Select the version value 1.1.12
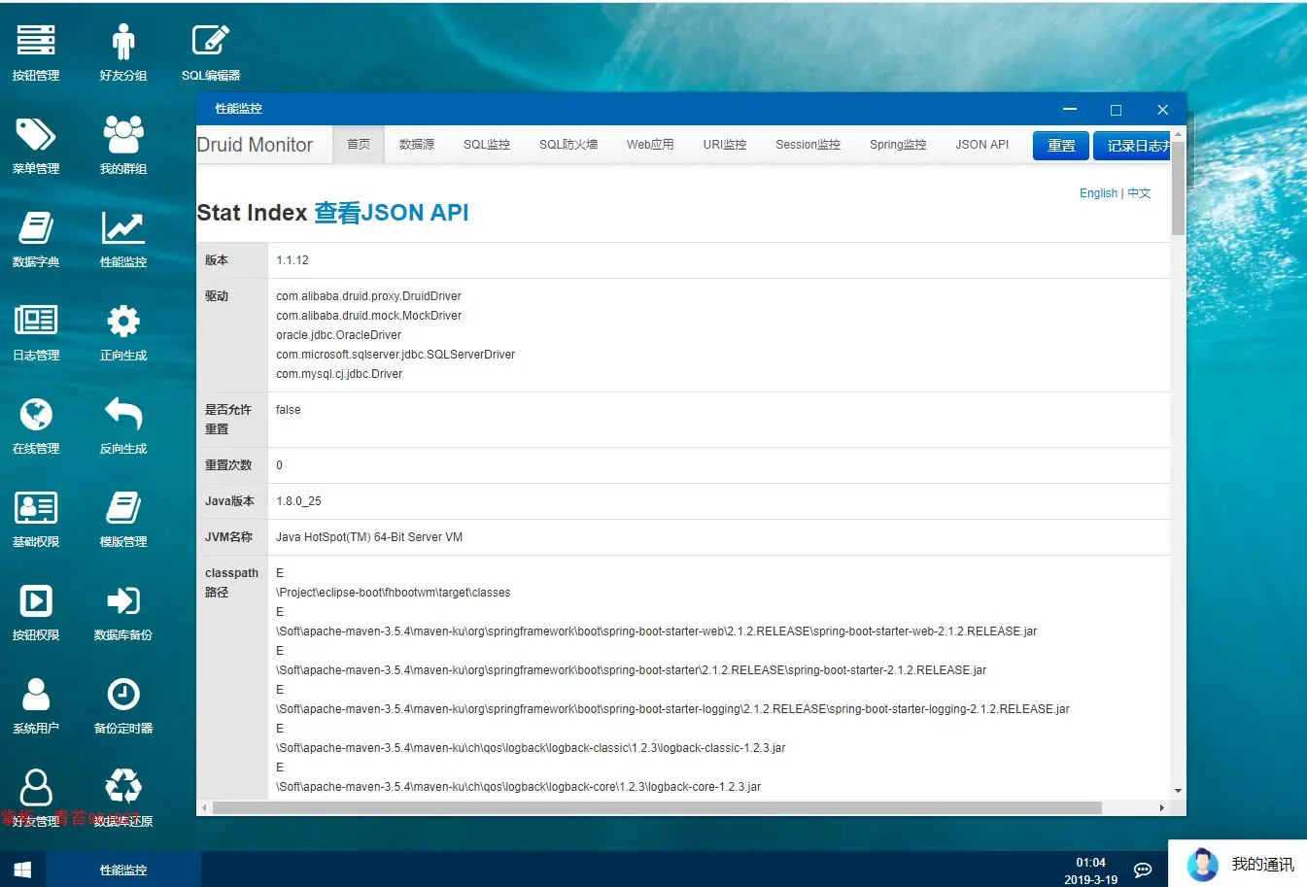The image size is (1307, 887). coord(292,260)
